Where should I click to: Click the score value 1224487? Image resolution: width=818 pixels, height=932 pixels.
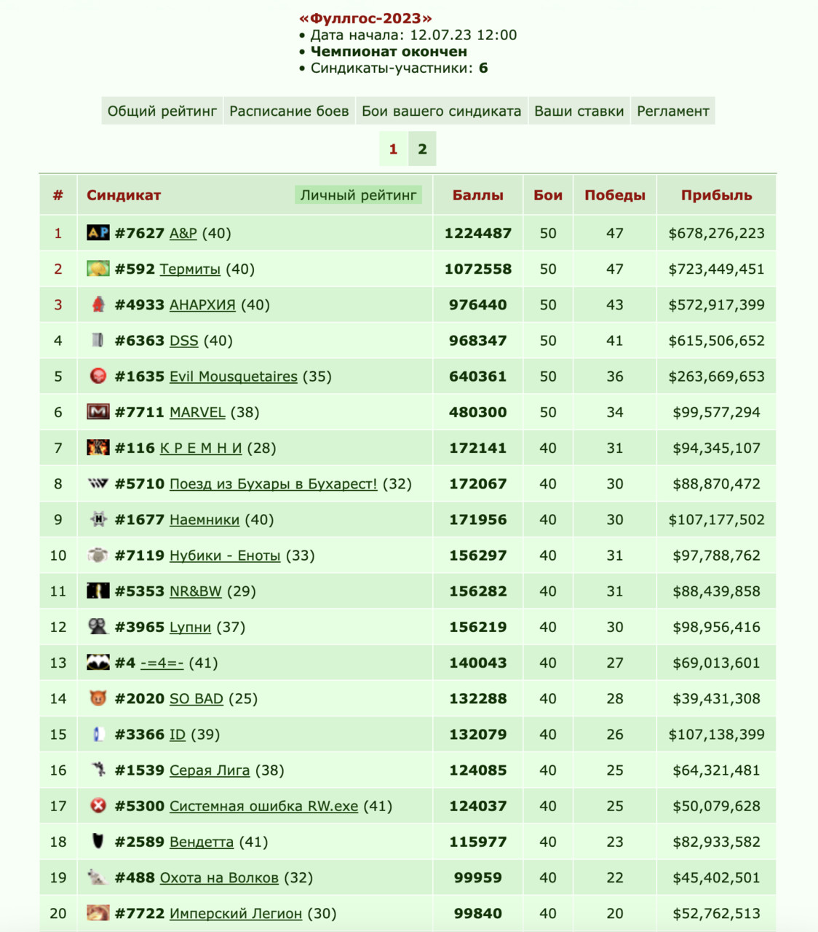click(477, 233)
